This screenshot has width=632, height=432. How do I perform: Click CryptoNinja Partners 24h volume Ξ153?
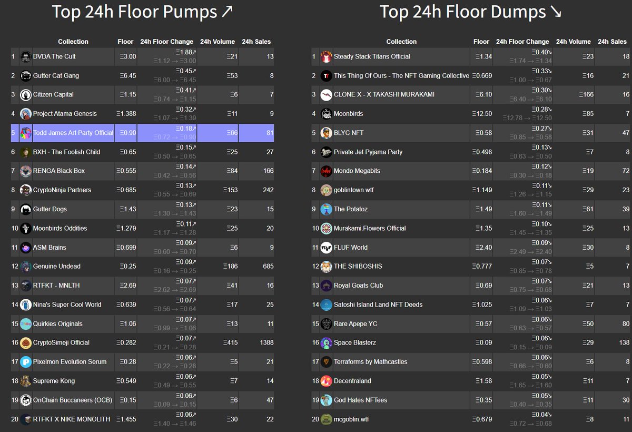point(230,190)
